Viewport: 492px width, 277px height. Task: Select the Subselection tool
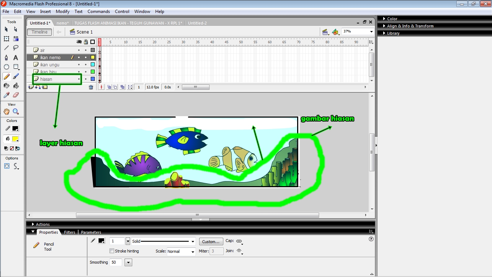click(x=16, y=29)
